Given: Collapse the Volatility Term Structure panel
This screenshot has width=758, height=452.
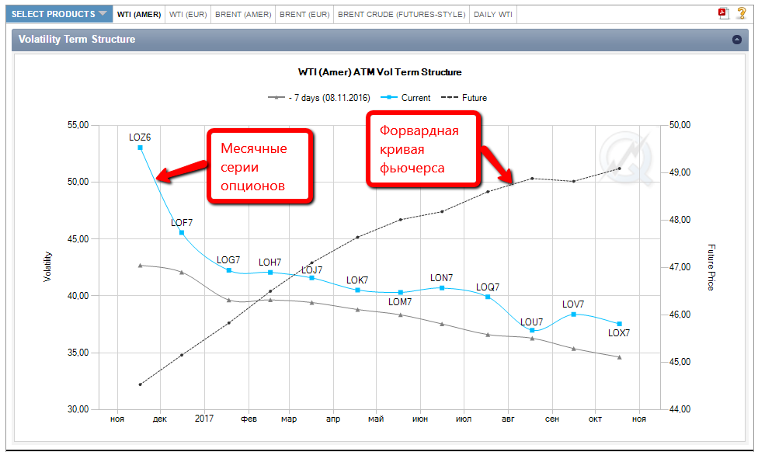Looking at the screenshot, I should [736, 40].
